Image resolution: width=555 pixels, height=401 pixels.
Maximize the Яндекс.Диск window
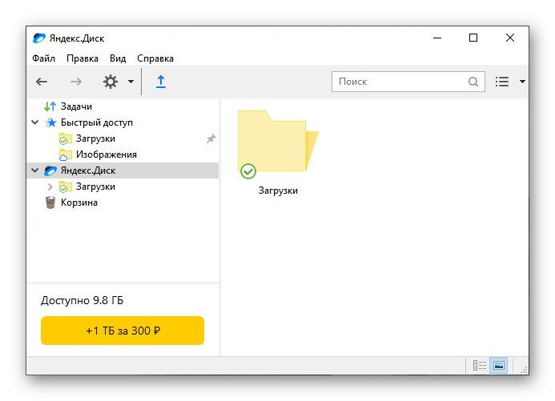pos(473,38)
